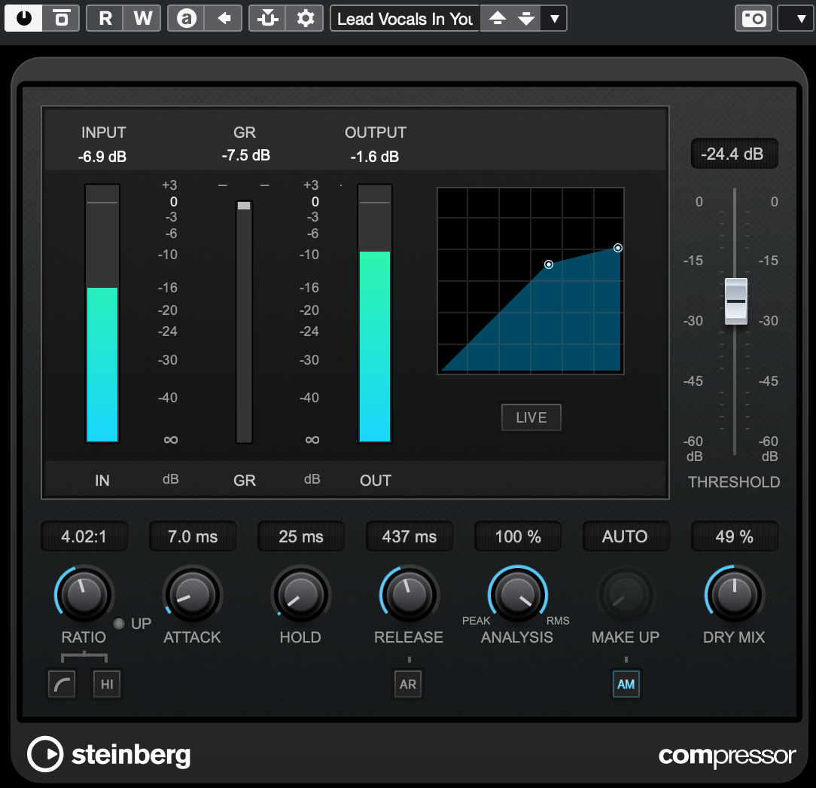
Task: Open the plugin settings gear
Action: 305,19
